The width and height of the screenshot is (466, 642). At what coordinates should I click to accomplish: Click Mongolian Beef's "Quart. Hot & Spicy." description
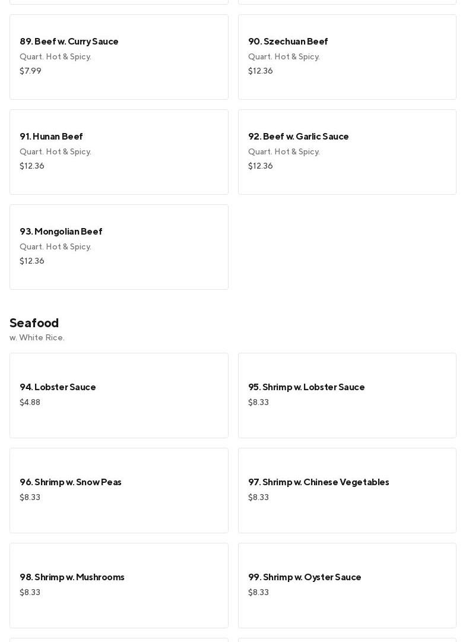pos(55,247)
